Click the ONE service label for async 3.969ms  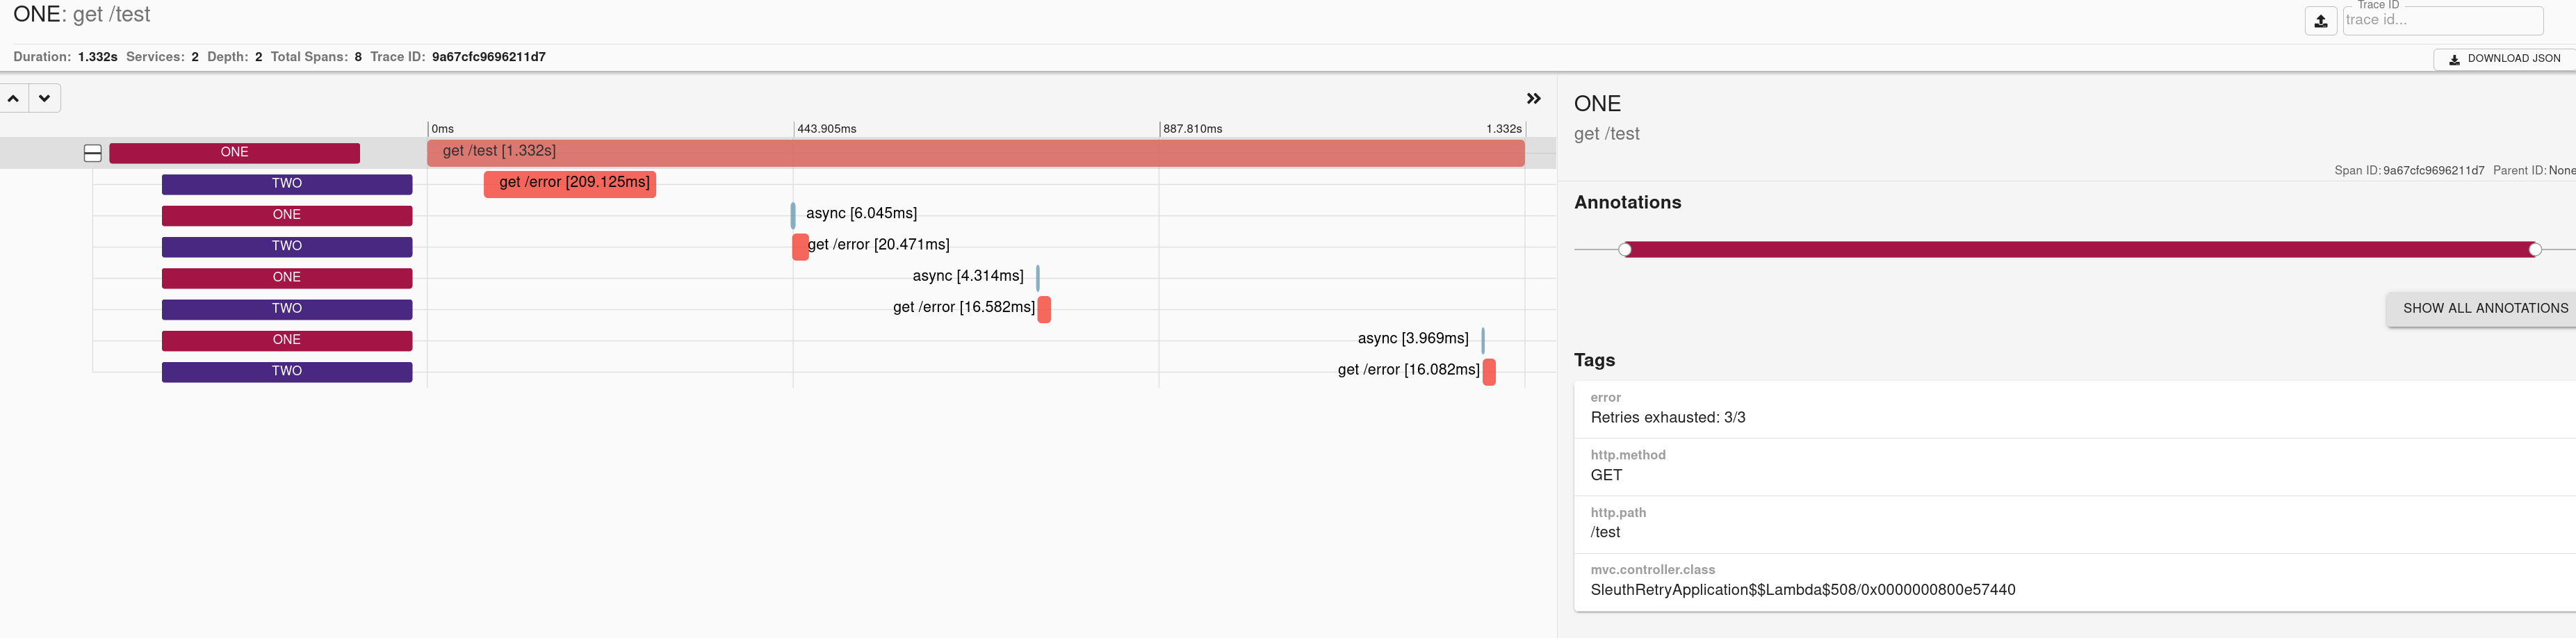[287, 340]
